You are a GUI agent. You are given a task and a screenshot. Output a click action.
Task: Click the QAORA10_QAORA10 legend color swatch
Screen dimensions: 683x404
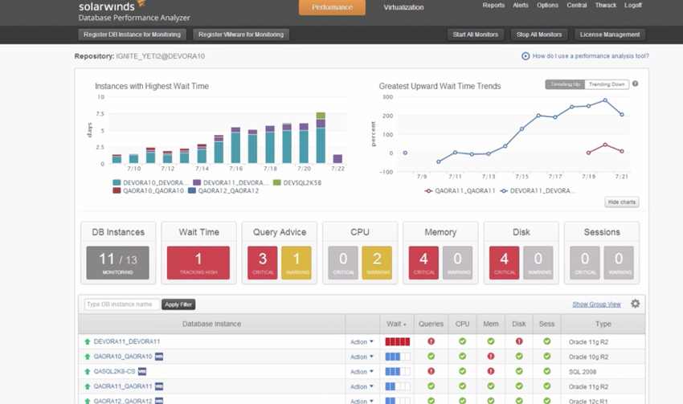click(117, 190)
